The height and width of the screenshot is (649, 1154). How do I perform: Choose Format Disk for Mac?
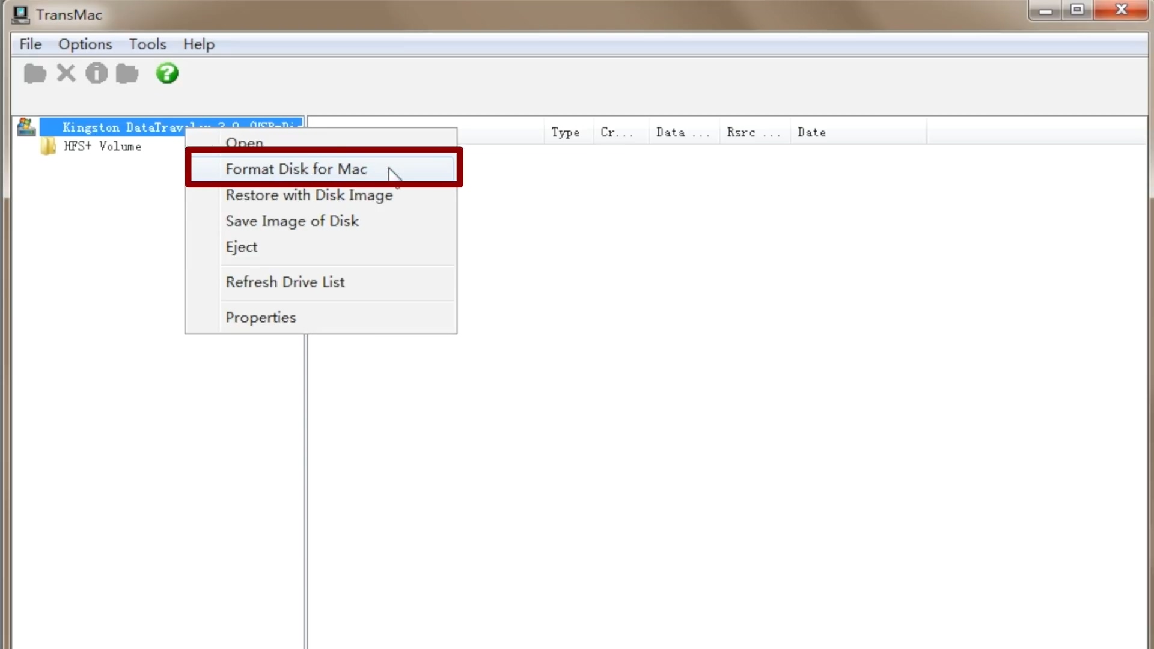[x=296, y=169]
